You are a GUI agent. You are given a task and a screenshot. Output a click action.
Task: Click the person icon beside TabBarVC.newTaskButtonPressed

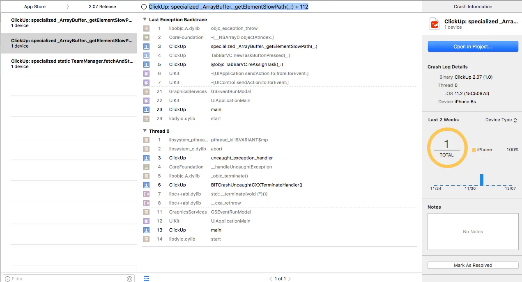click(x=146, y=55)
